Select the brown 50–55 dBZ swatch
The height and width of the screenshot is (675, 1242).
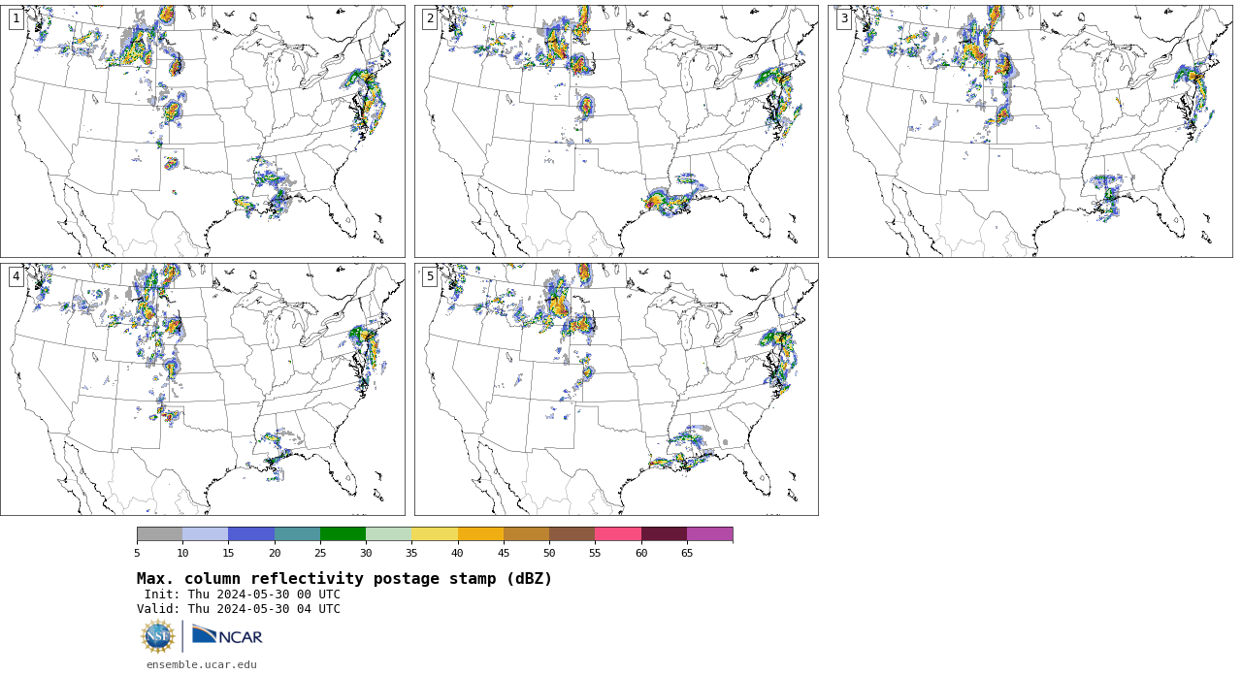[x=572, y=533]
